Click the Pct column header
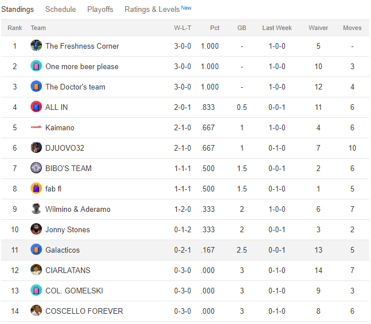 point(215,28)
